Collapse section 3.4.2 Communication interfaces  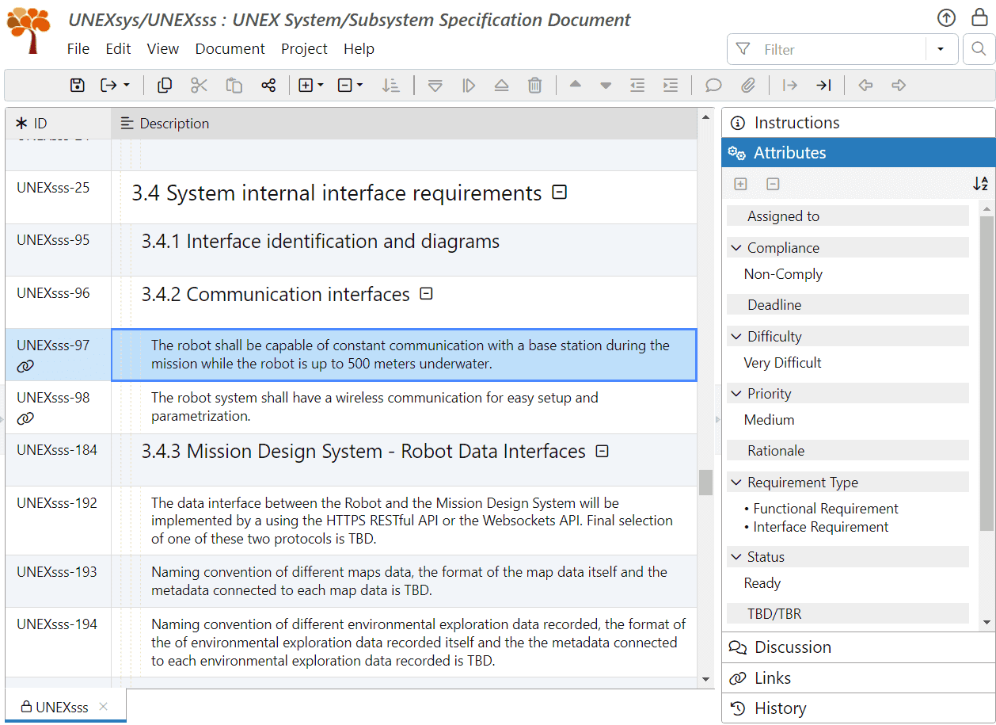426,294
